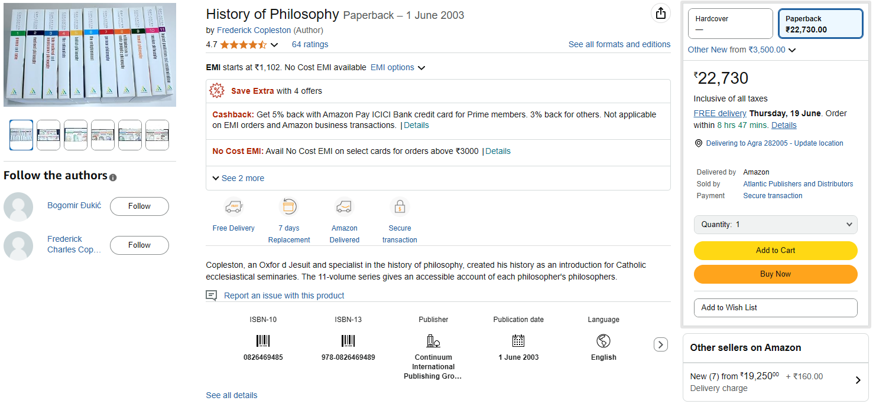
Task: Open See all formats and editions link
Action: (619, 44)
